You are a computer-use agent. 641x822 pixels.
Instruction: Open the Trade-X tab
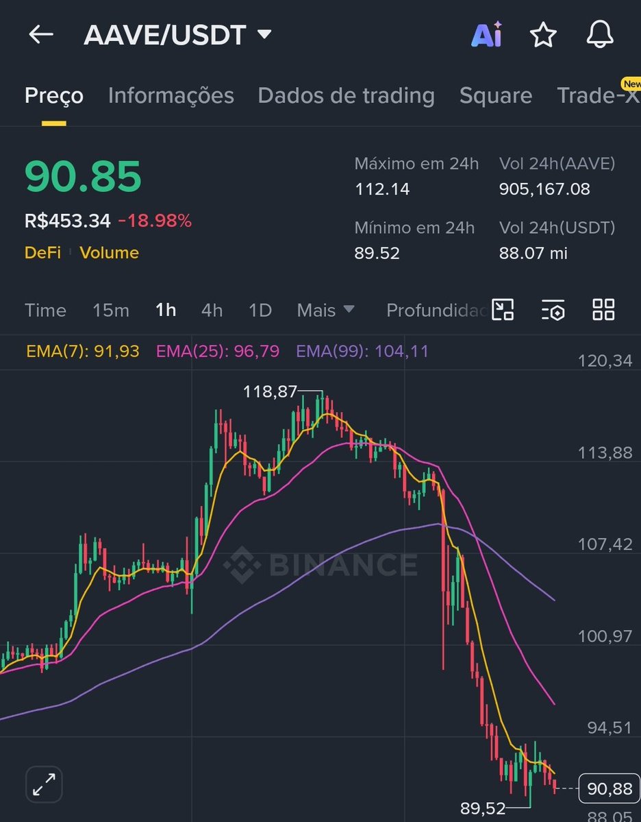pos(599,95)
